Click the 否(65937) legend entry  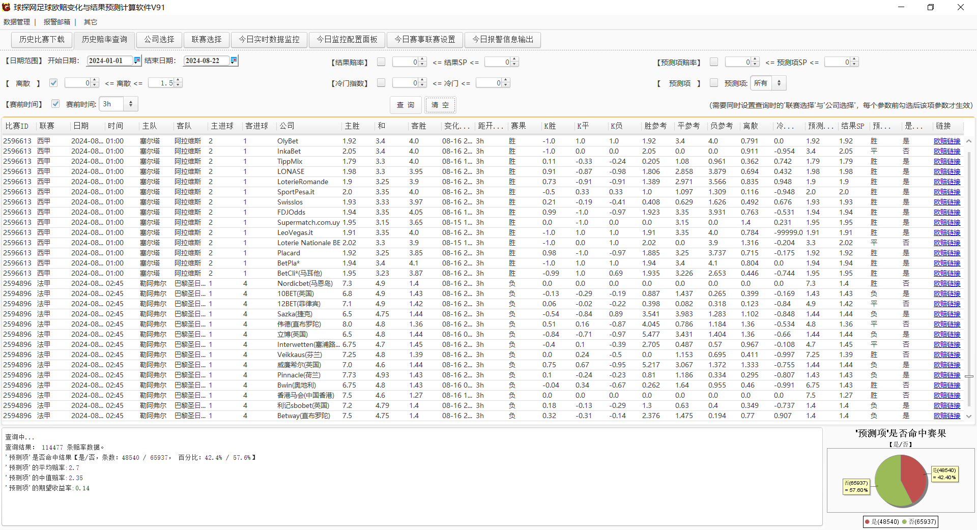(919, 521)
